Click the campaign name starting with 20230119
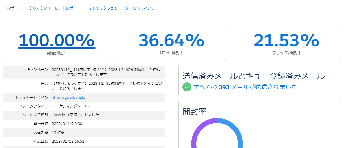This screenshot has height=148, width=344. (106, 72)
